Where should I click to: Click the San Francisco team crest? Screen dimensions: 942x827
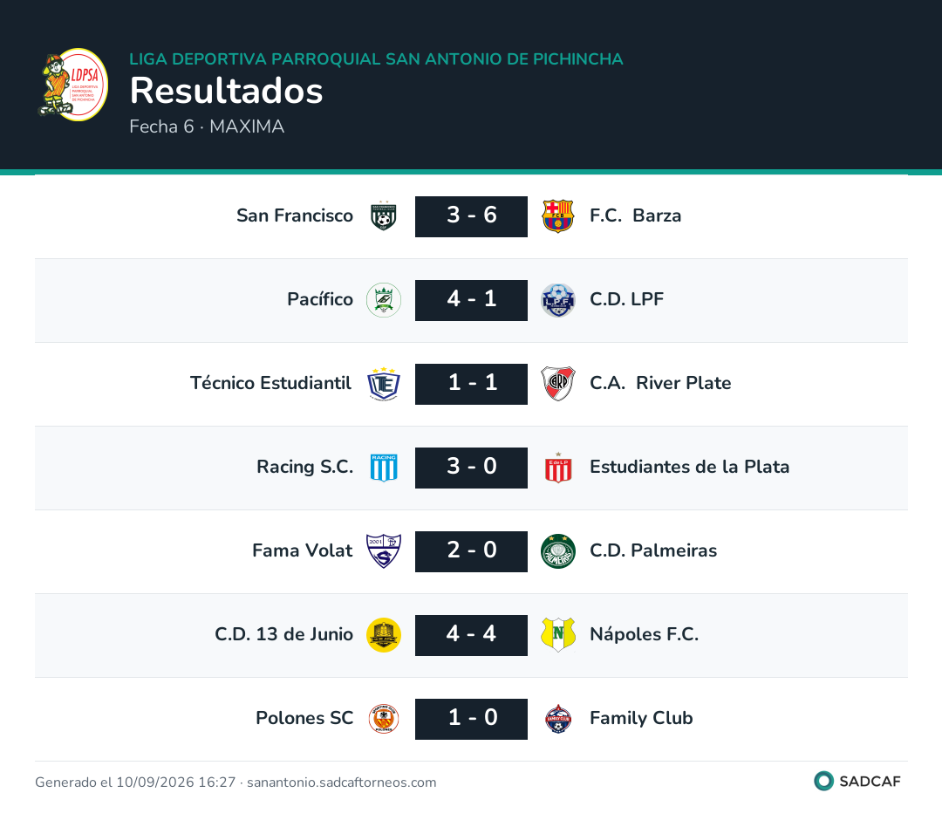click(x=384, y=216)
